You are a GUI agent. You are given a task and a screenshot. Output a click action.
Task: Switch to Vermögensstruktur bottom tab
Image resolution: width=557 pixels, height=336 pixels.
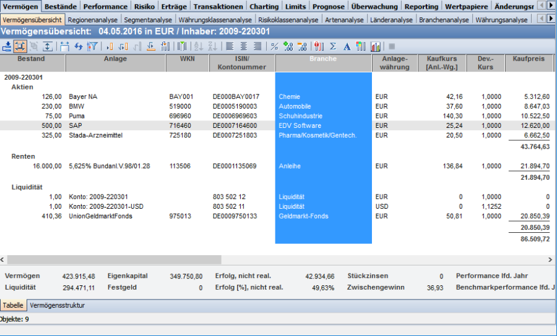coord(58,305)
